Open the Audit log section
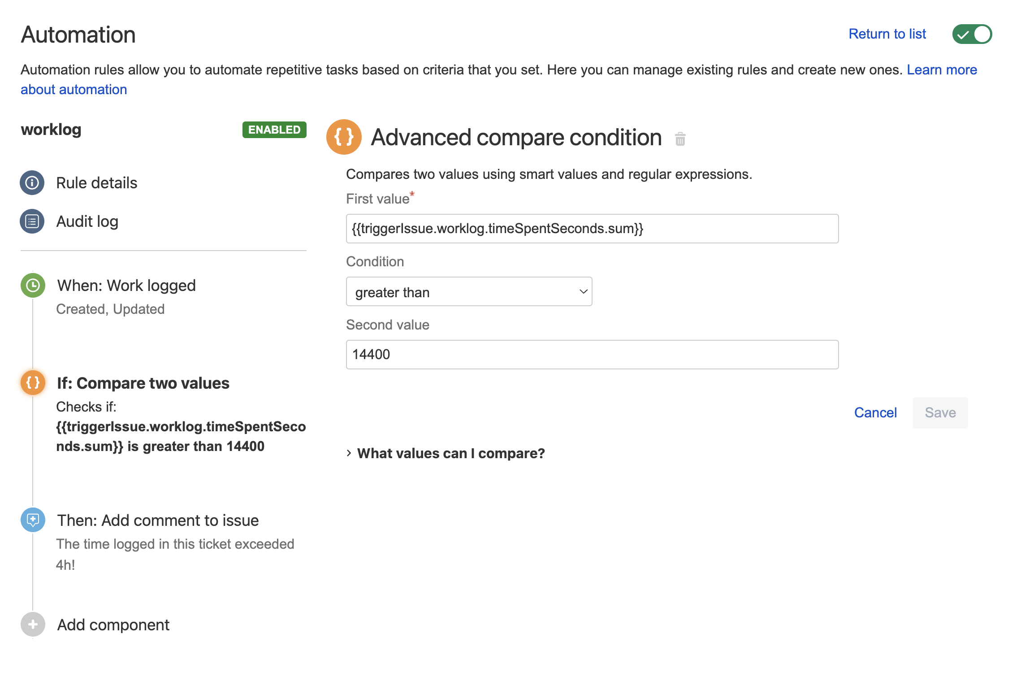 [x=87, y=221]
